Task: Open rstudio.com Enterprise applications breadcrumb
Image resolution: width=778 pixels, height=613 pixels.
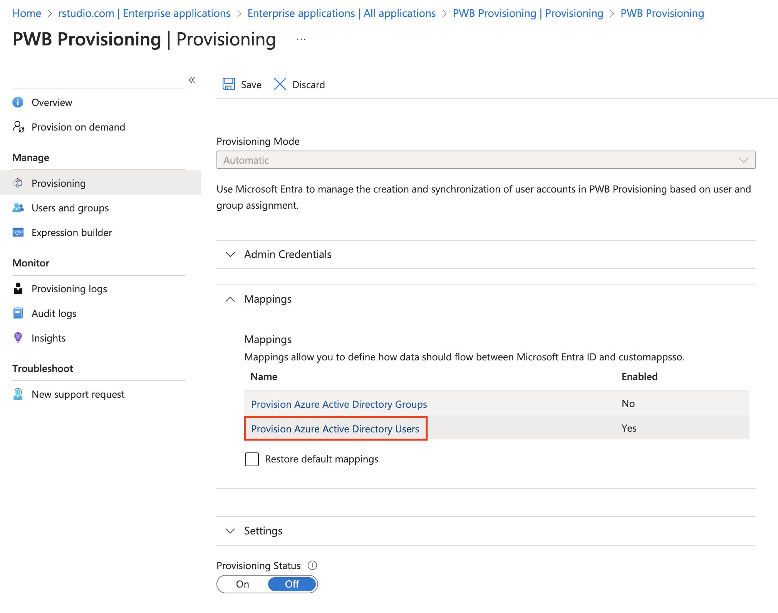Action: pos(144,13)
